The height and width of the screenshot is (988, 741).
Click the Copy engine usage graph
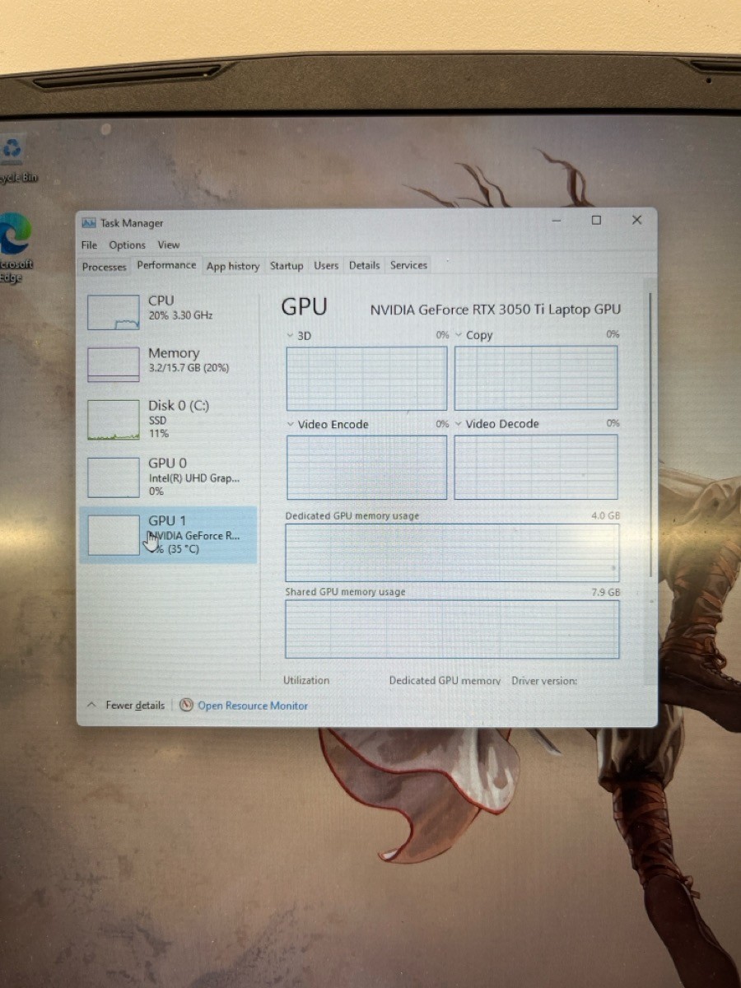(536, 377)
